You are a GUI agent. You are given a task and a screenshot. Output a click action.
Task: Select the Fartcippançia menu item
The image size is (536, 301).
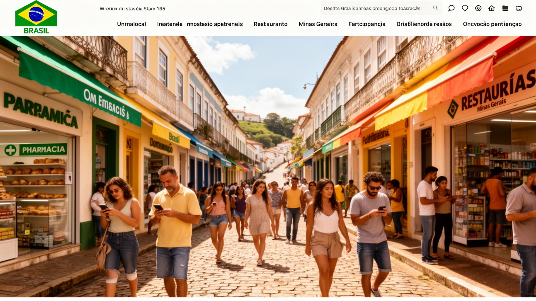367,24
